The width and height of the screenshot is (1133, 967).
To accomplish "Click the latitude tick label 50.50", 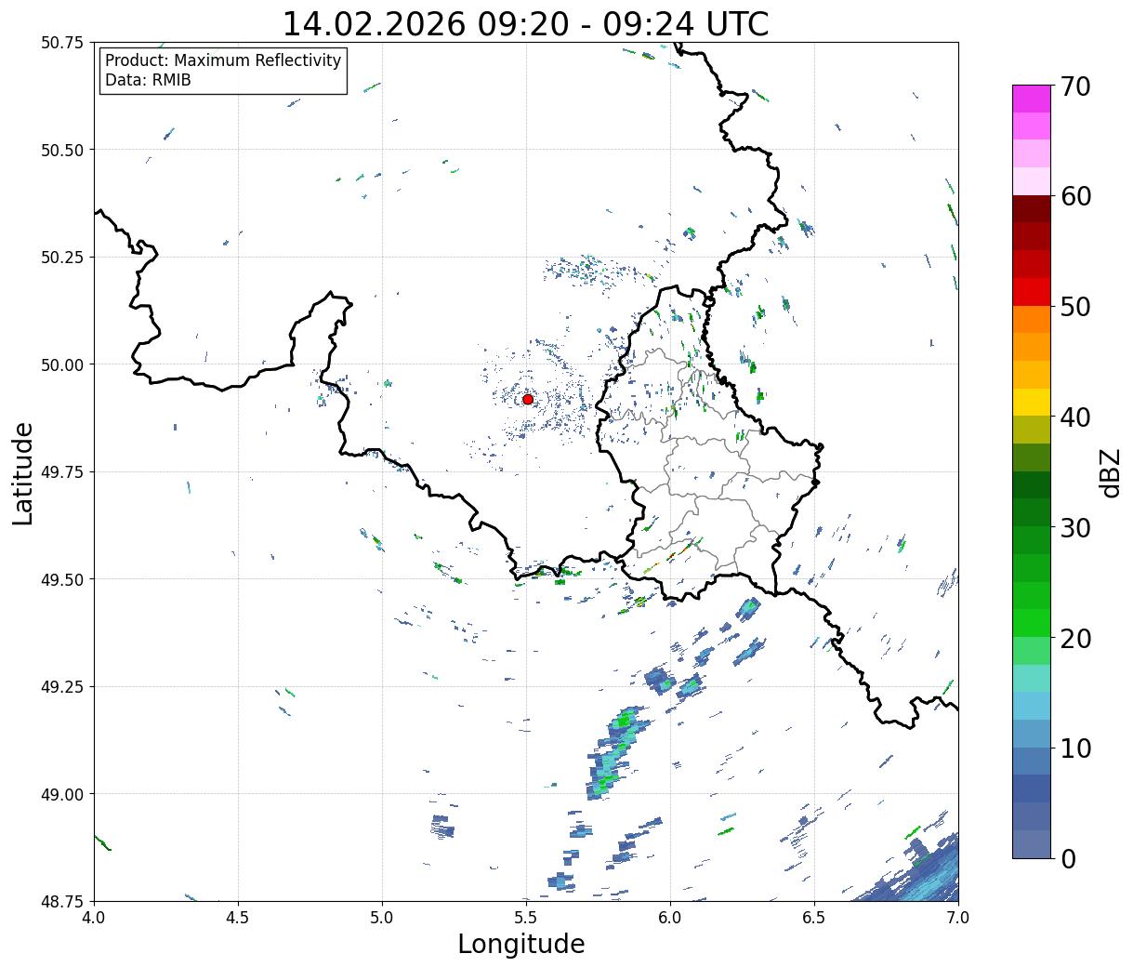I will (62, 150).
